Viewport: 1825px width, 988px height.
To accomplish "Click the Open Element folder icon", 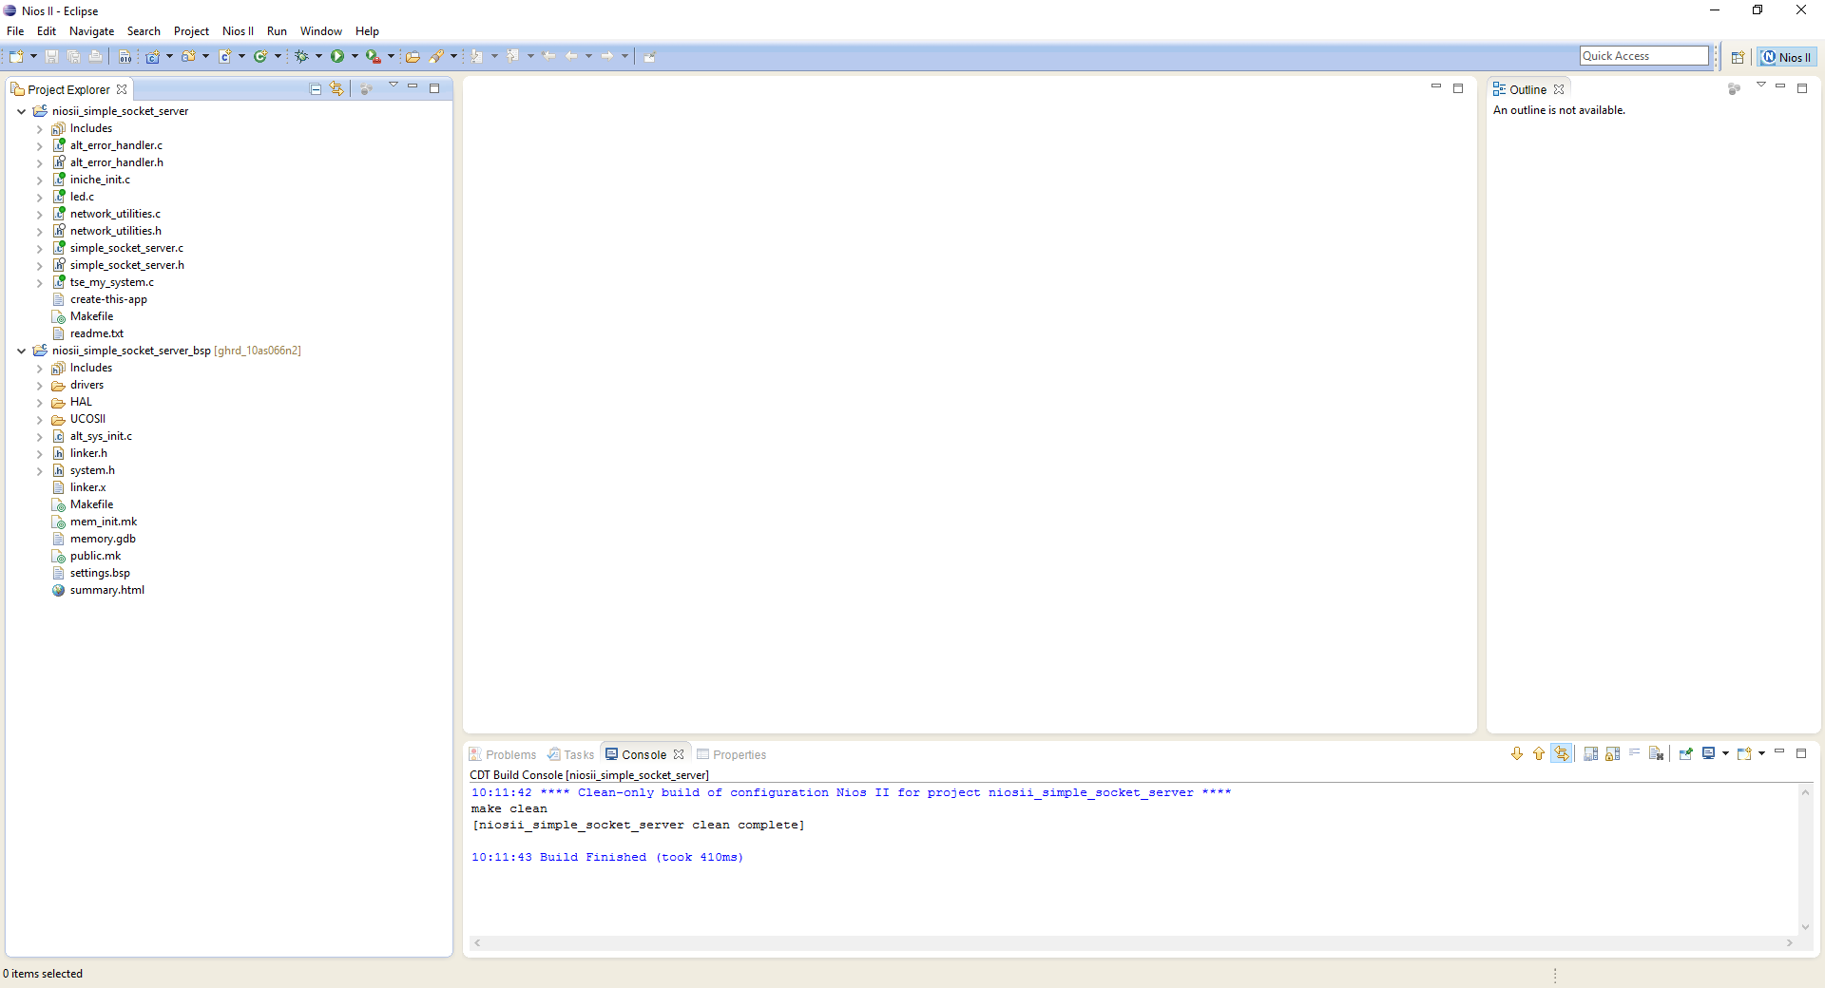I will 413,57.
